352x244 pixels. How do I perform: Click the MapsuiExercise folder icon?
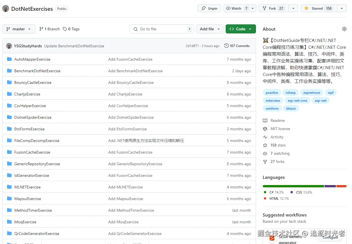[9, 199]
